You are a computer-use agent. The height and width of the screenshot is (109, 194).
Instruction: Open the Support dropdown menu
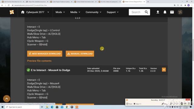[112, 12]
